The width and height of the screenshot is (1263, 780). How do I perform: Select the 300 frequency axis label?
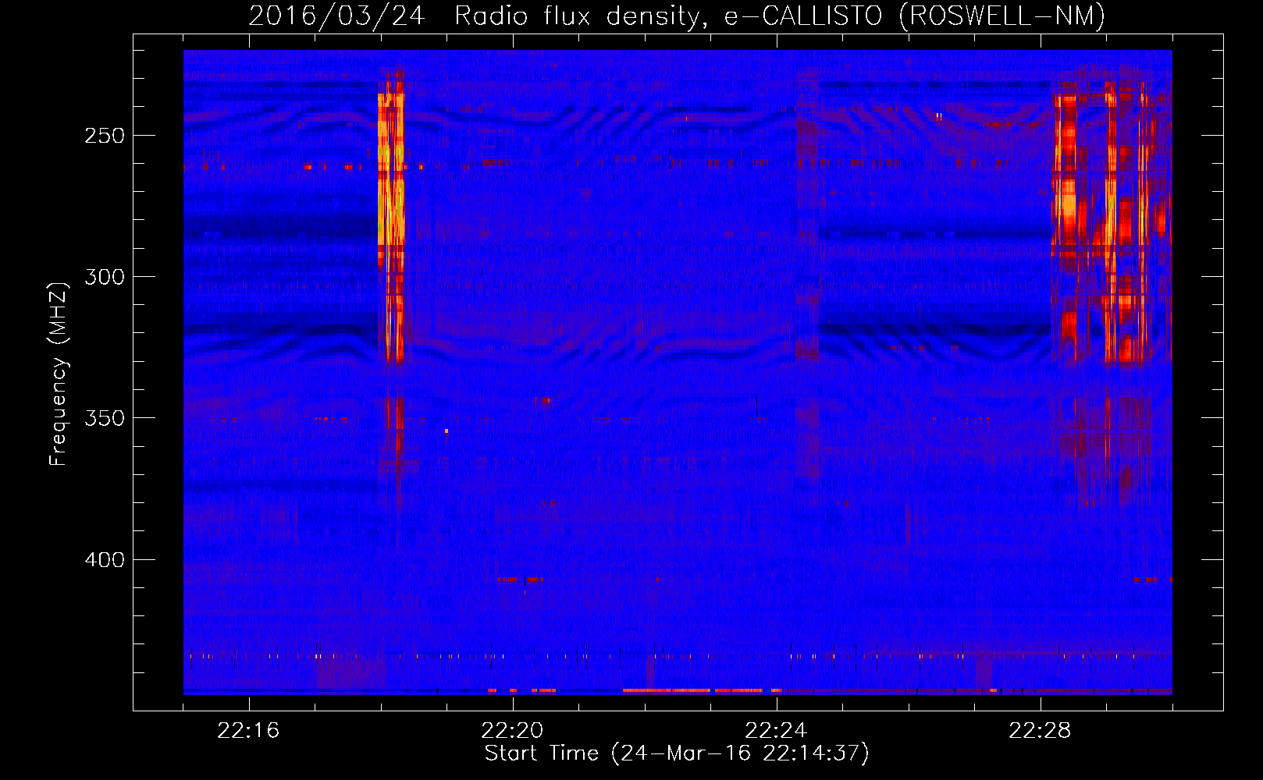pos(104,277)
